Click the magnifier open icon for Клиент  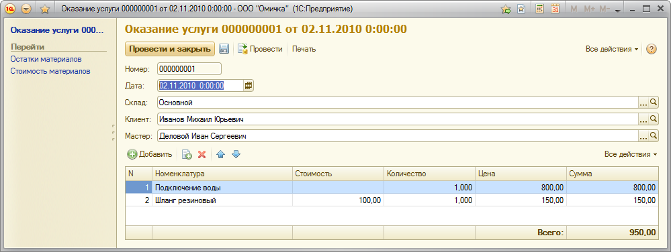click(654, 119)
